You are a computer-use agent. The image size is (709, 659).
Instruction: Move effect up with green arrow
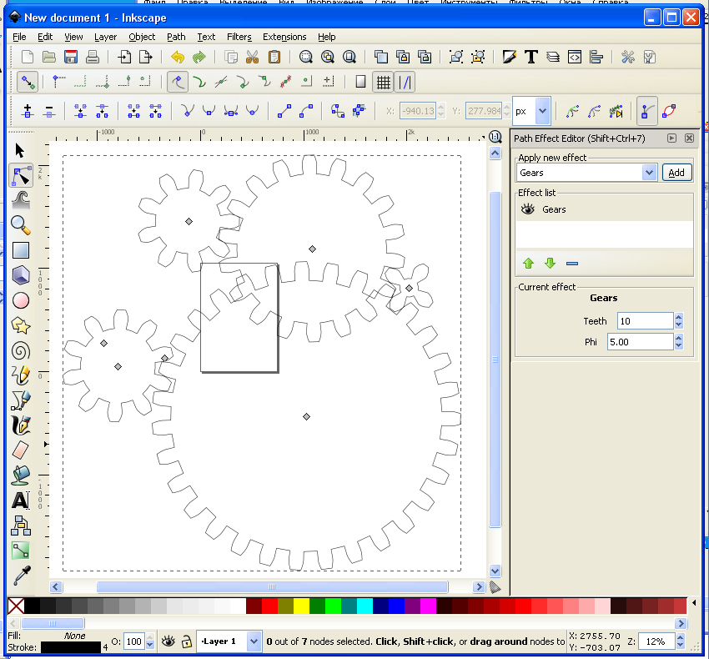tap(528, 264)
